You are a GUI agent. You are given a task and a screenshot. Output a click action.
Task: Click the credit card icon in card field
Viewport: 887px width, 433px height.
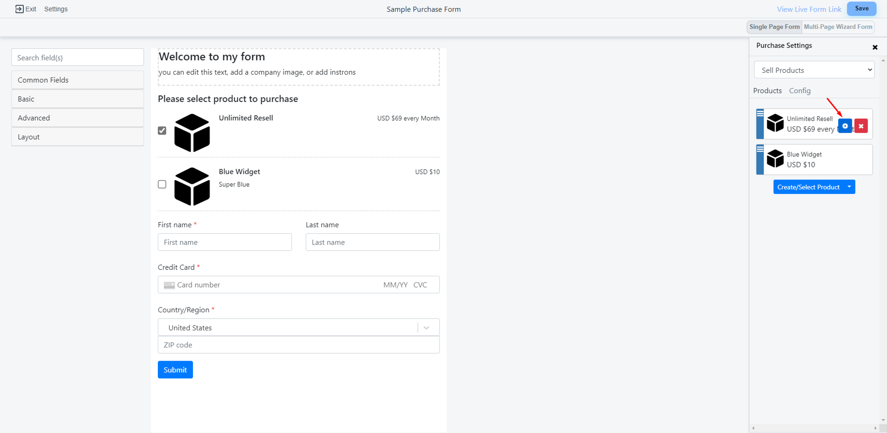[169, 285]
